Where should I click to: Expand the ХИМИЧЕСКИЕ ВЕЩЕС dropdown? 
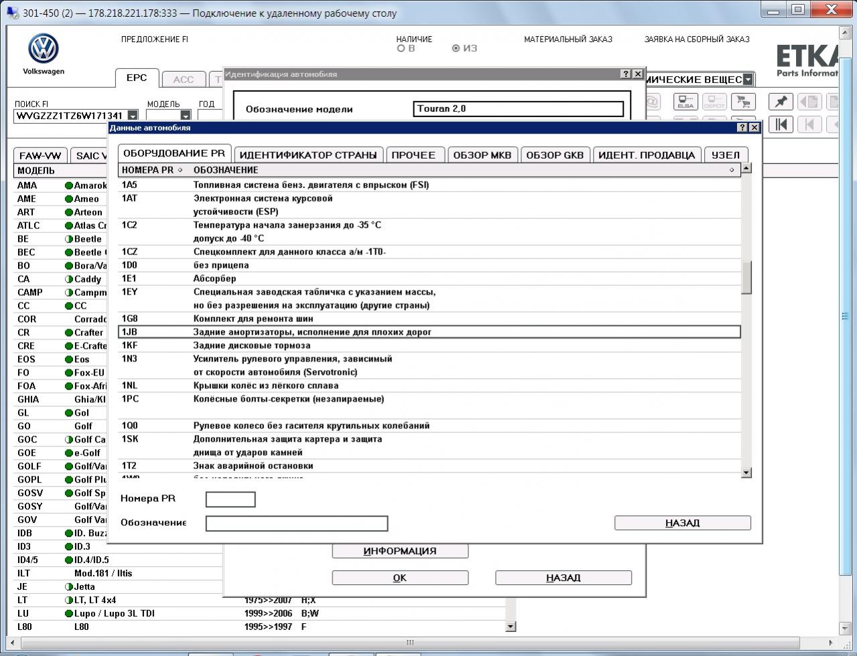pyautogui.click(x=748, y=80)
